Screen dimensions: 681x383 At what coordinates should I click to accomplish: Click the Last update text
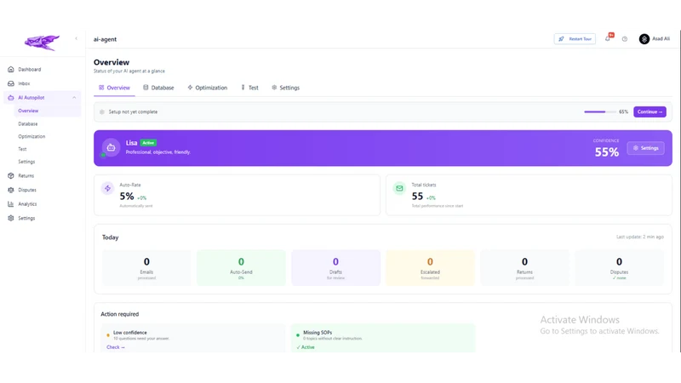click(x=640, y=237)
